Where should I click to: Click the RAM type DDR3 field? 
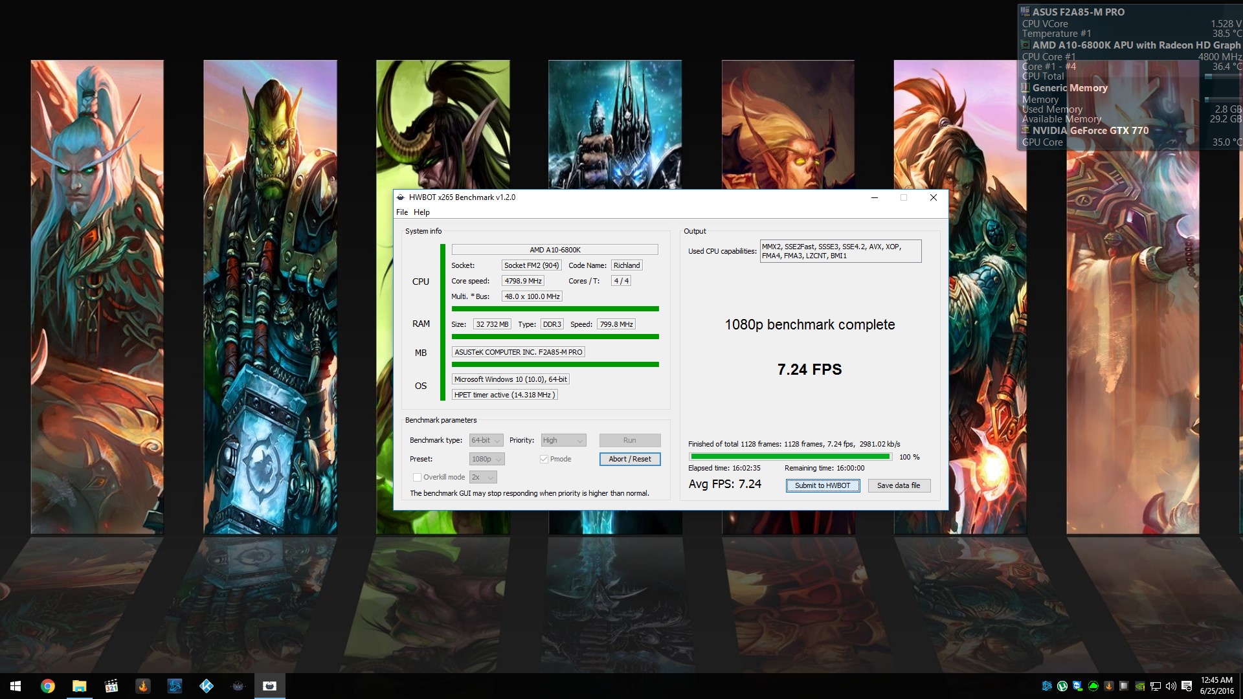pyautogui.click(x=552, y=324)
